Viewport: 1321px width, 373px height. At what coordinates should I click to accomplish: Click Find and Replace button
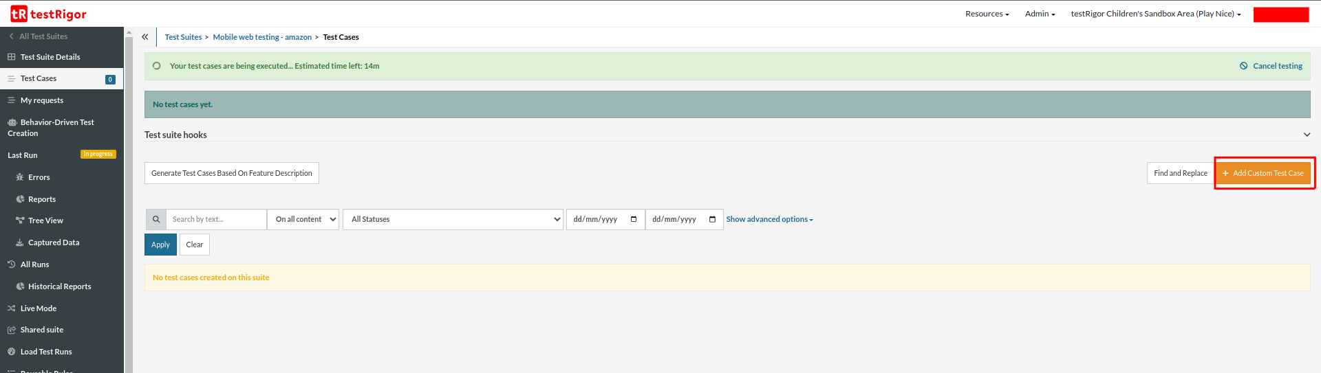click(x=1180, y=173)
